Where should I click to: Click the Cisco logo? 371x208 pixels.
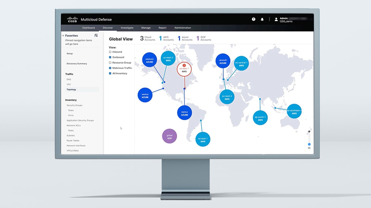coord(72,19)
